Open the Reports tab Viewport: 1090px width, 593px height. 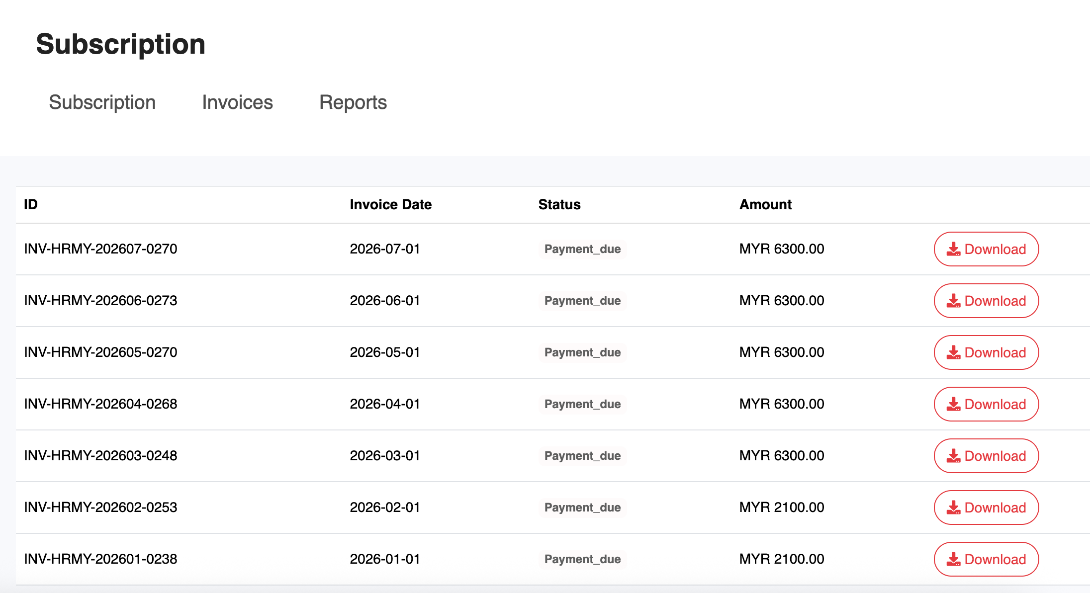353,102
